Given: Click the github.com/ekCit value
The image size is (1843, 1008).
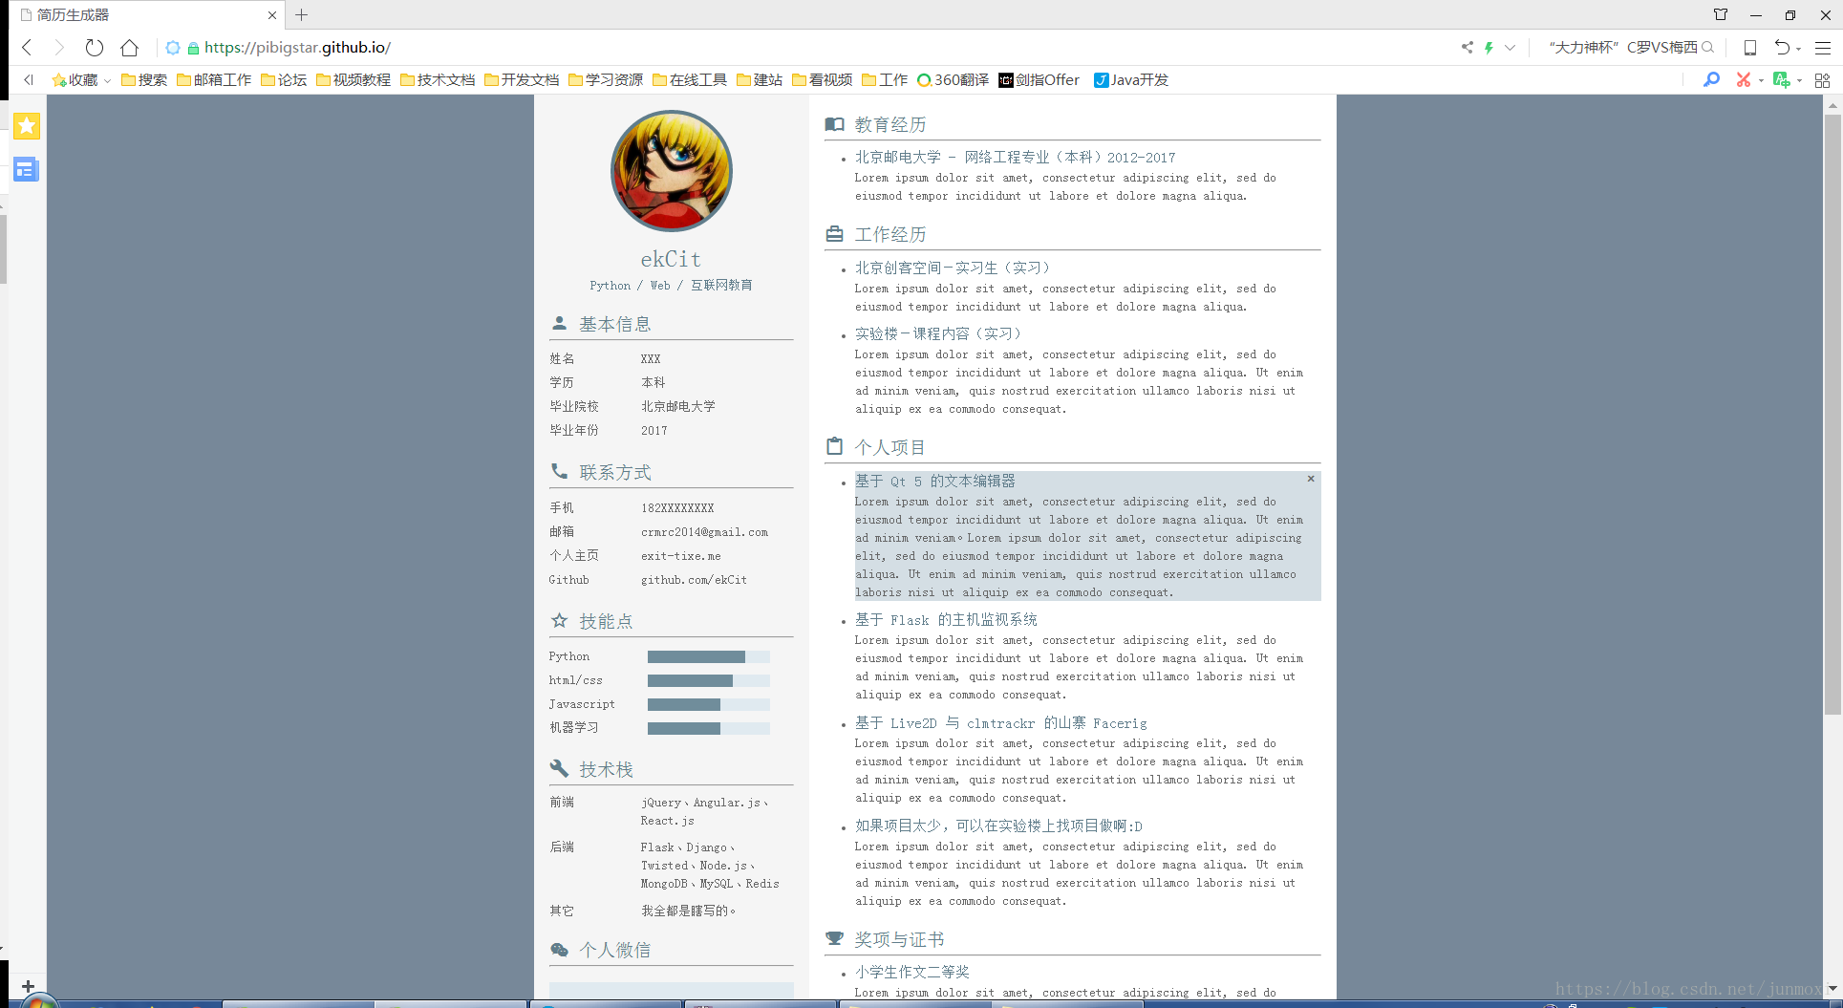Looking at the screenshot, I should pos(694,580).
